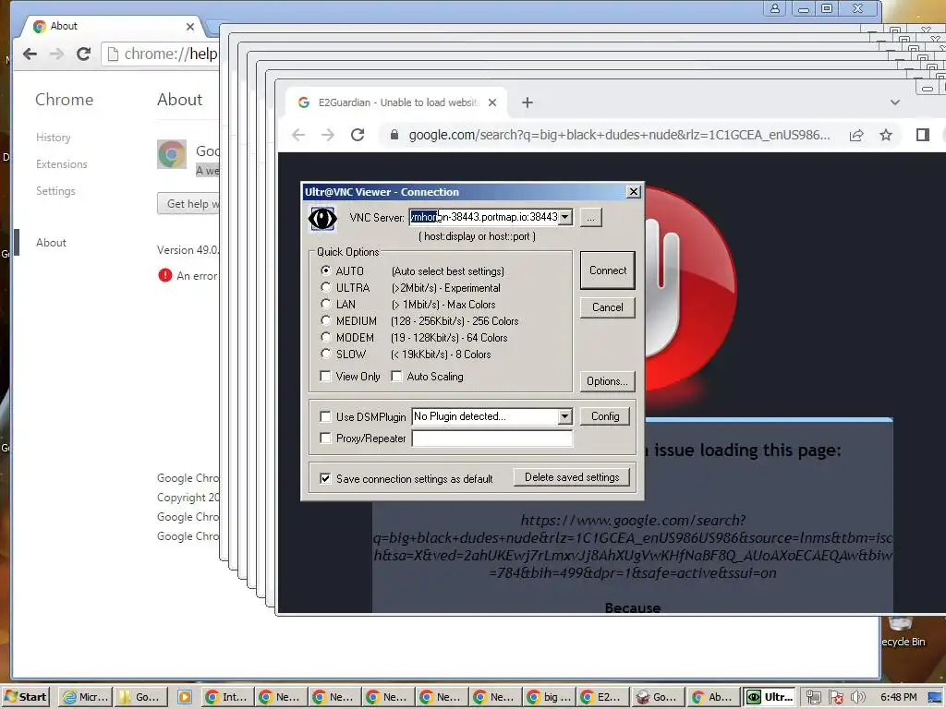Click the 6:48 PM taskbar clock
Screen dimensions: 946x709
click(x=898, y=698)
